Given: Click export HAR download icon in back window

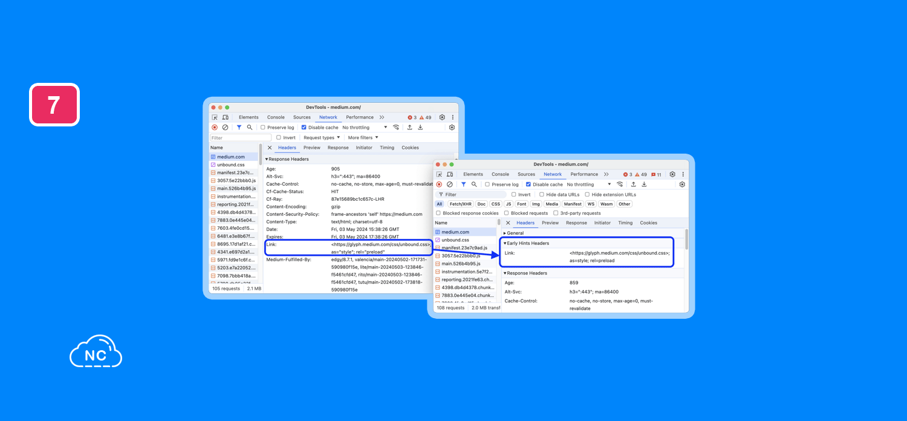Looking at the screenshot, I should [x=420, y=128].
